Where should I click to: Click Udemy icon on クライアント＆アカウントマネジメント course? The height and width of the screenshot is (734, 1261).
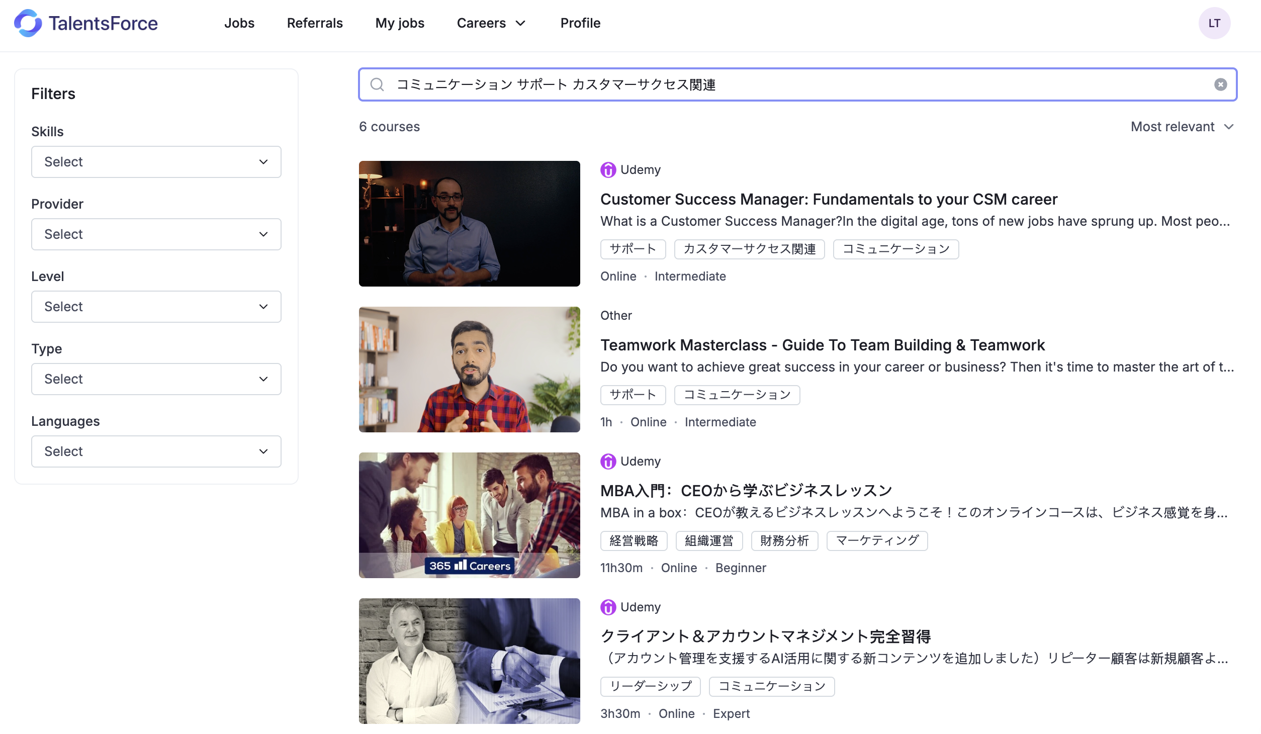pos(608,607)
